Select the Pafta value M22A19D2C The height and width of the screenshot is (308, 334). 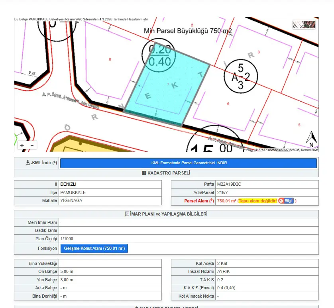229,184
